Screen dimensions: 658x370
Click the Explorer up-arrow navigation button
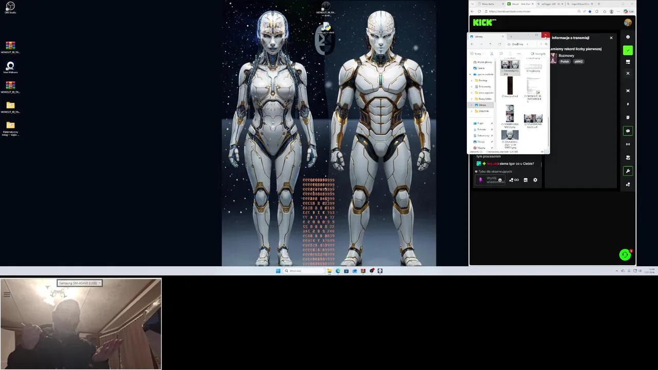[490, 44]
